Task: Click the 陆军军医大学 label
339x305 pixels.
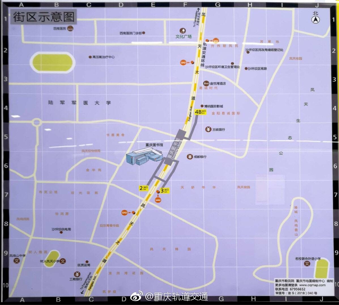Action: point(80,103)
